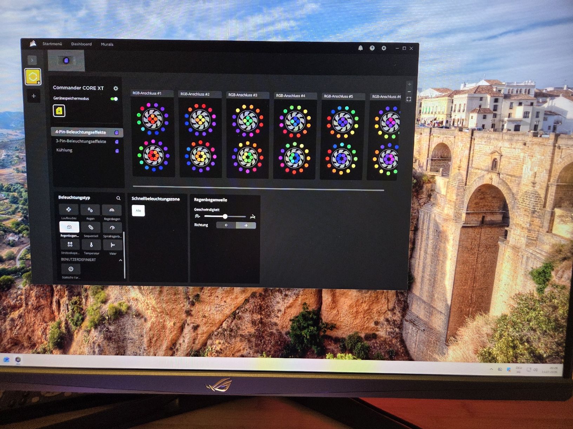
Task: Click device-memory badge on 3-Pin-Beleuchtungseffekte row
Action: pos(117,142)
